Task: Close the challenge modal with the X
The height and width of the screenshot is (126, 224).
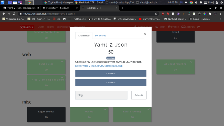Action: pos(145,34)
